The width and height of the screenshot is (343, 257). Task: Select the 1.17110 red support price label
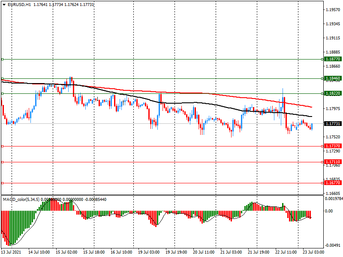click(x=333, y=162)
